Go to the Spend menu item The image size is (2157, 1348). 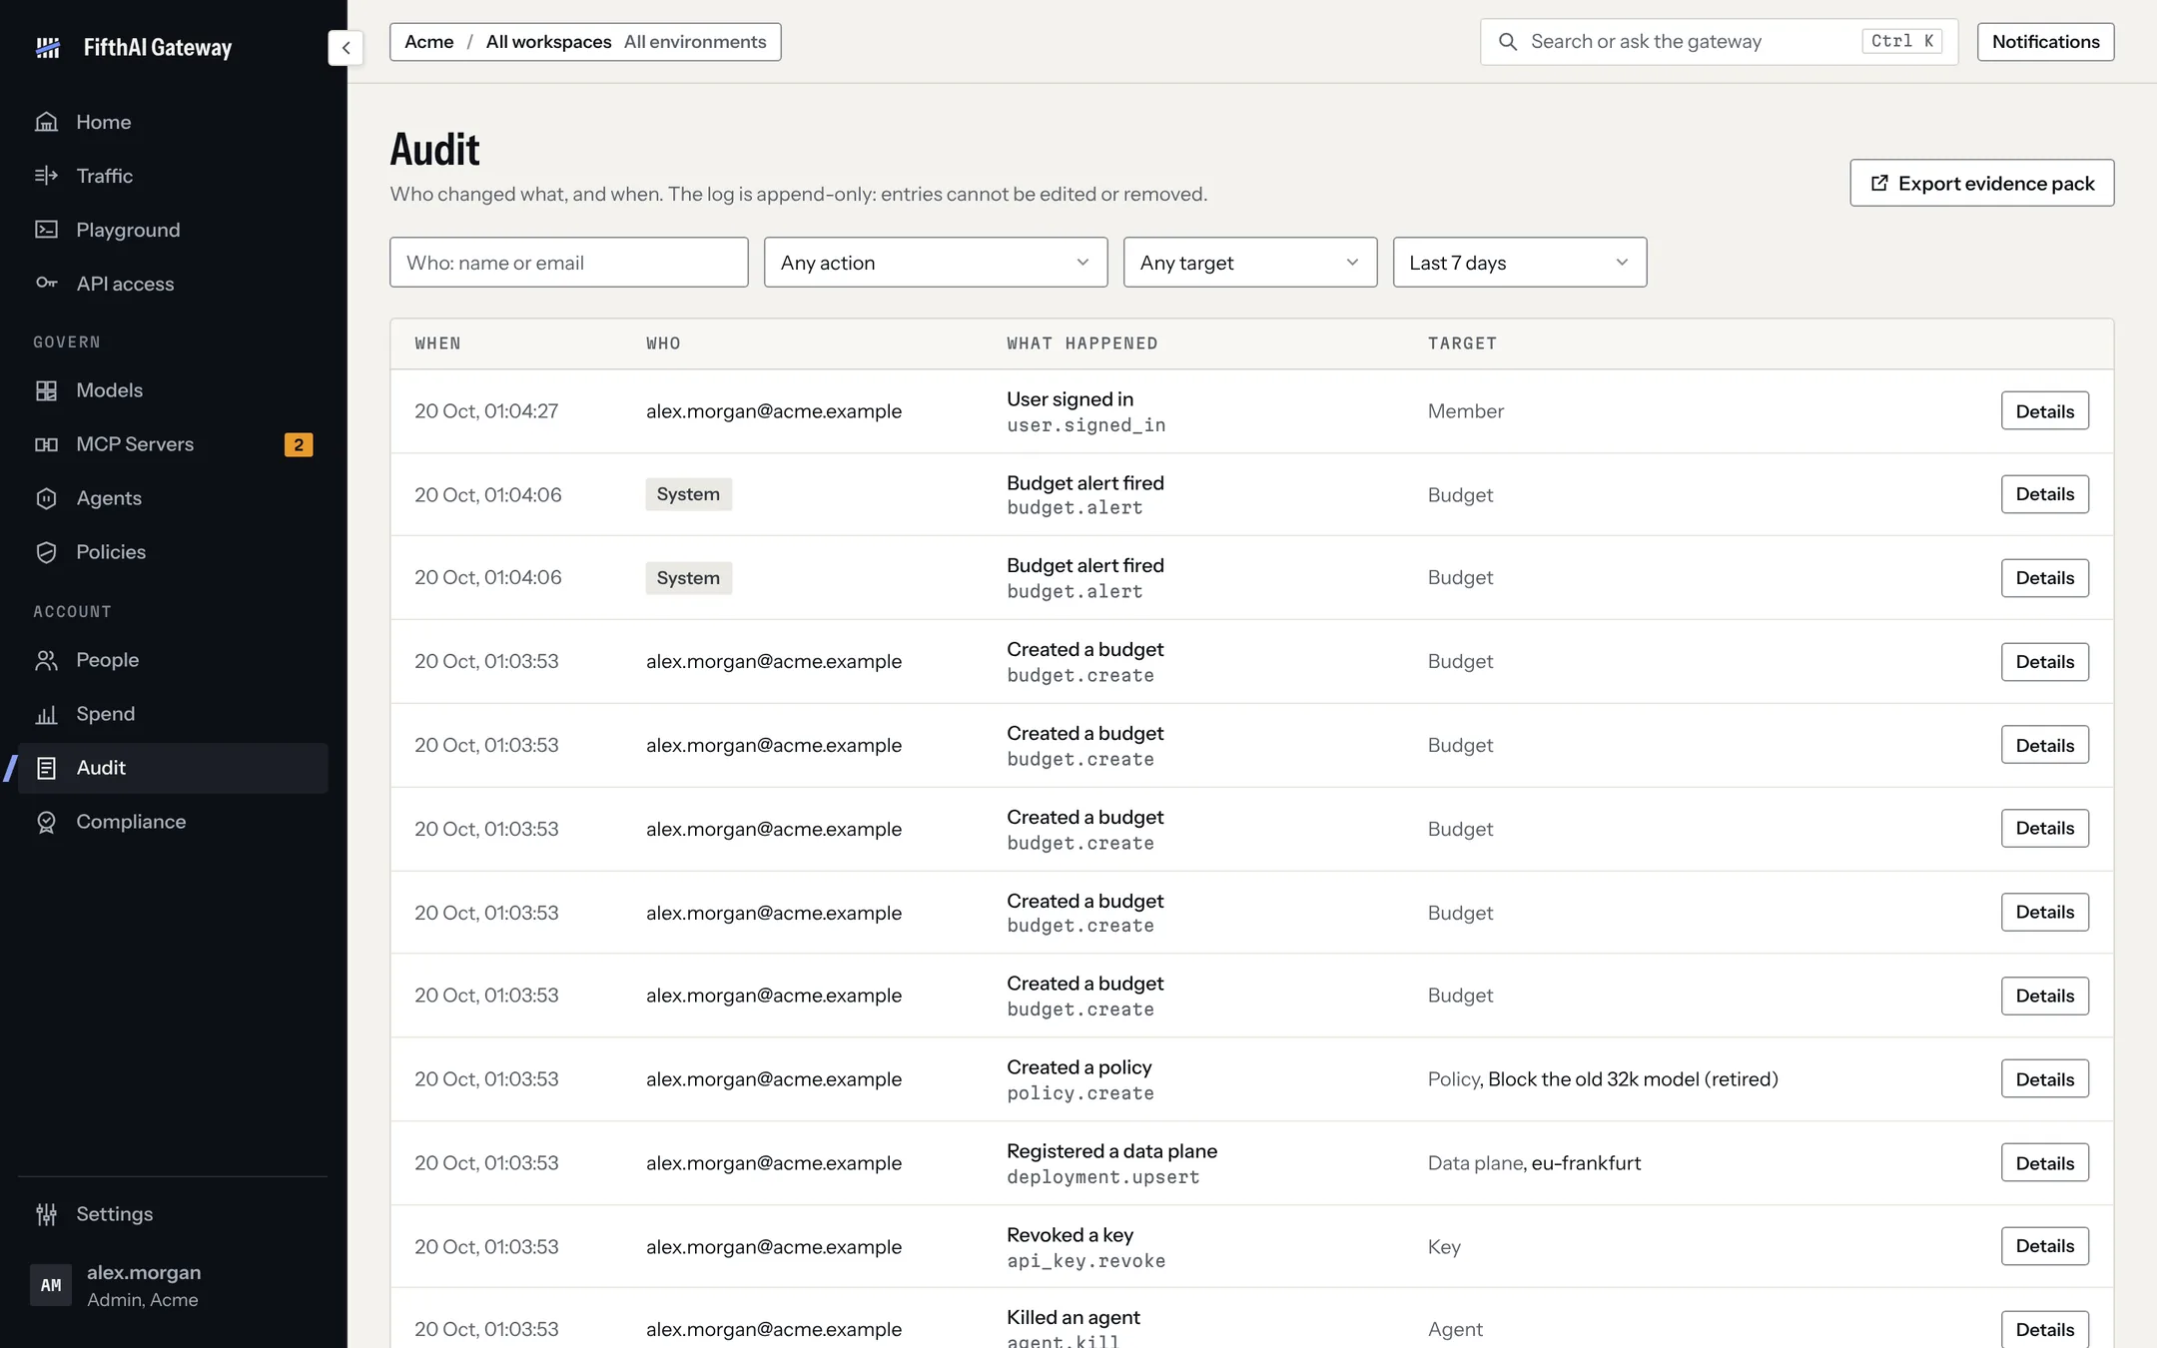click(173, 714)
